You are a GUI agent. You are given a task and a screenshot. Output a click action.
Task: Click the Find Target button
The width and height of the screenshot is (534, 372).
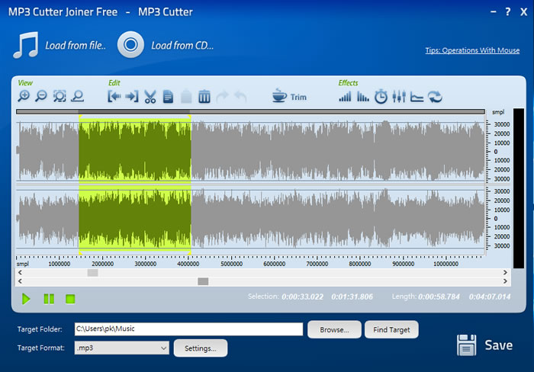pos(391,329)
